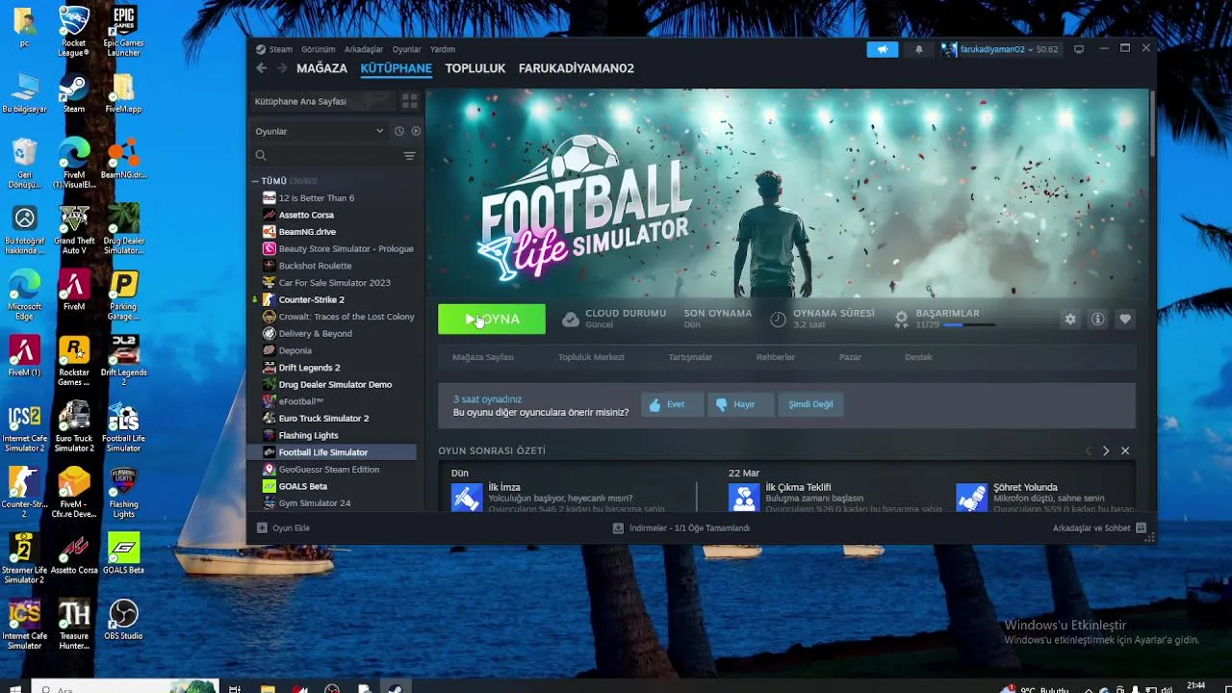Toggle ready-to-play filter icon

(x=416, y=131)
